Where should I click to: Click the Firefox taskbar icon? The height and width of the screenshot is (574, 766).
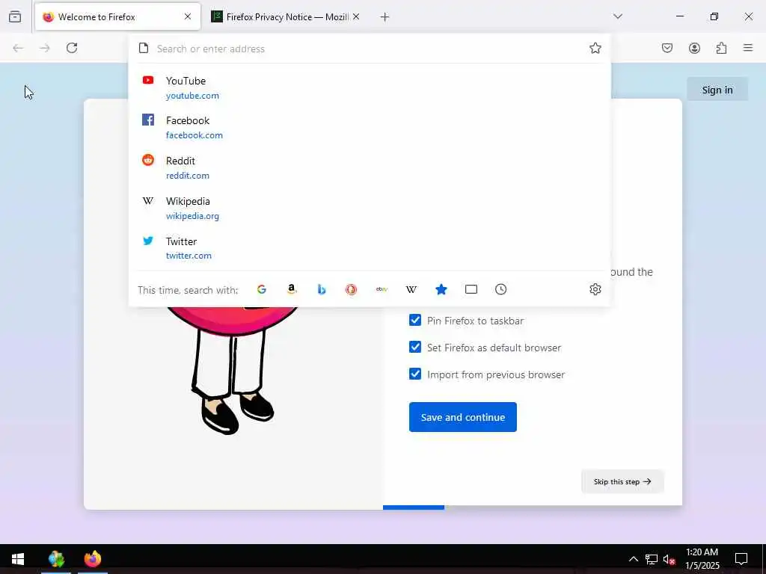(x=92, y=559)
